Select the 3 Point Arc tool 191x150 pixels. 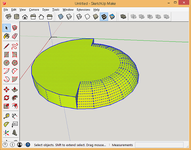[x=7, y=79]
